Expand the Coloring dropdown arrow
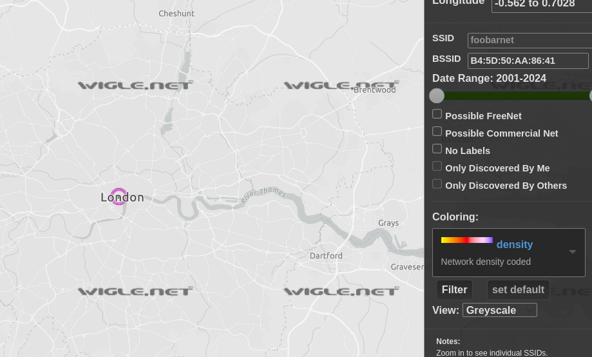This screenshot has height=357, width=592. click(572, 252)
